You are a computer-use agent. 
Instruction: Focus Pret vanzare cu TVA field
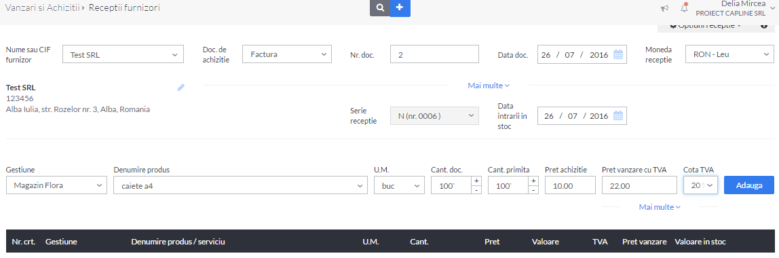click(639, 185)
